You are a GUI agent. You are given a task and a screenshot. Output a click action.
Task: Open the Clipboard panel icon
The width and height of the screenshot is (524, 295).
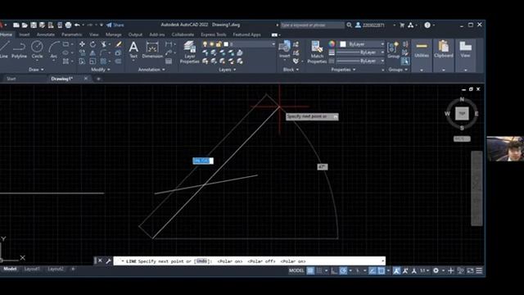coord(444,49)
